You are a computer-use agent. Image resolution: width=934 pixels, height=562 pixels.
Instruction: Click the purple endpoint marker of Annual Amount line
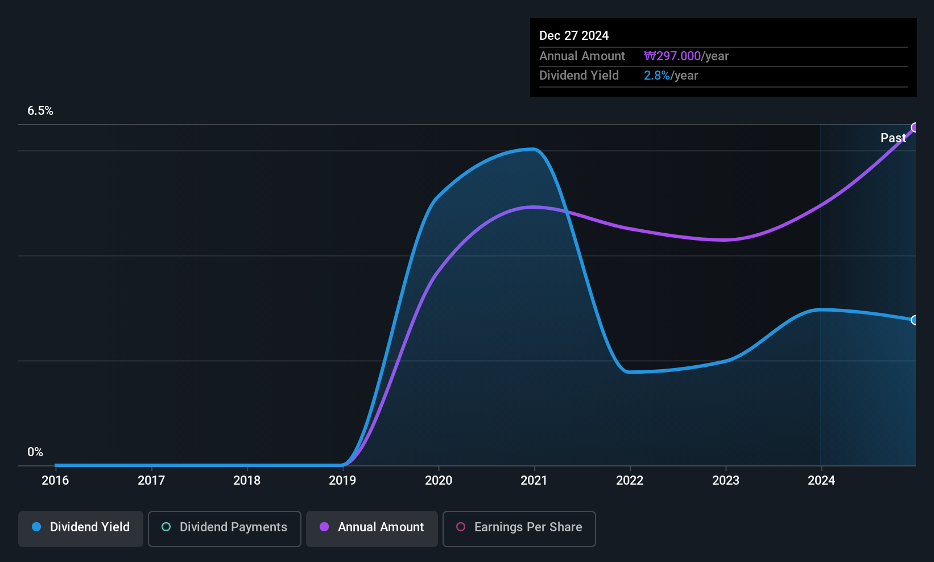pos(915,127)
